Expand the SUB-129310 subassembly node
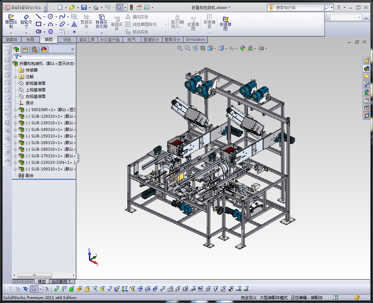373x303 pixels. (15, 116)
